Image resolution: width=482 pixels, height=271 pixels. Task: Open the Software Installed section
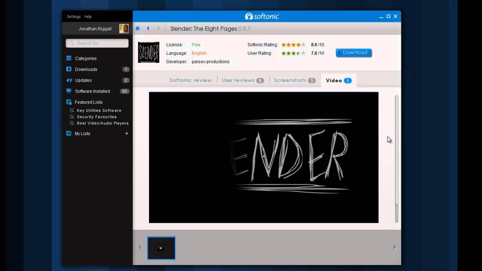[x=92, y=91]
